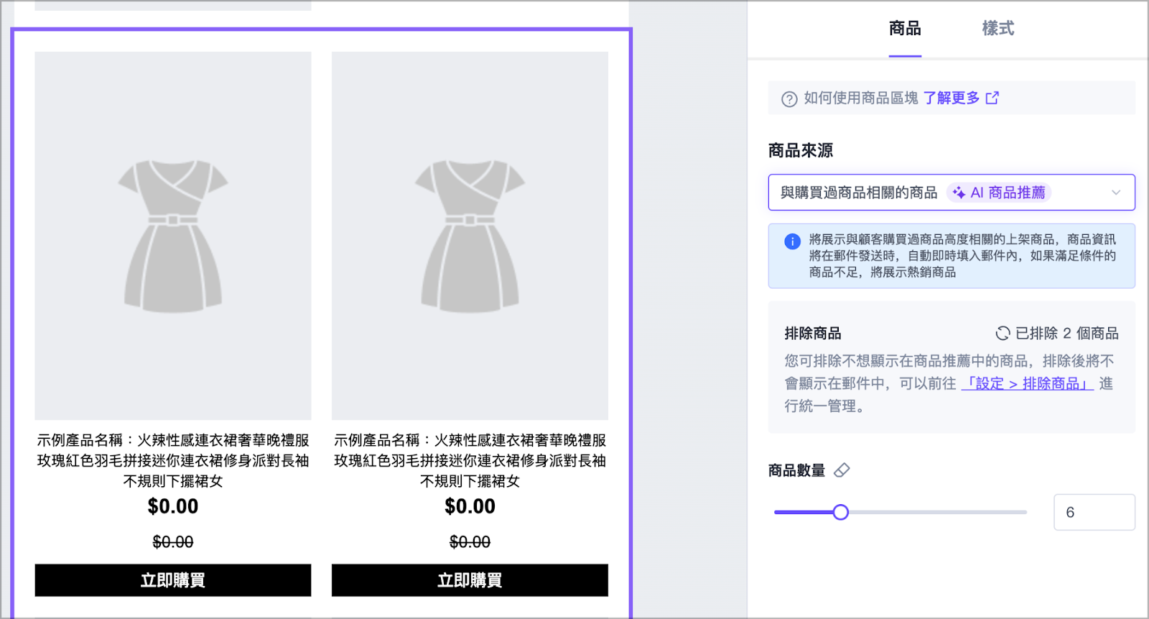Viewport: 1149px width, 619px height.
Task: Click the 商品數量 input field showing 6
Action: tap(1093, 512)
